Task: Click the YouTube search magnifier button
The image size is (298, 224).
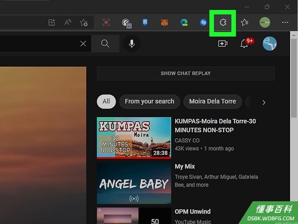Action: 105,43
